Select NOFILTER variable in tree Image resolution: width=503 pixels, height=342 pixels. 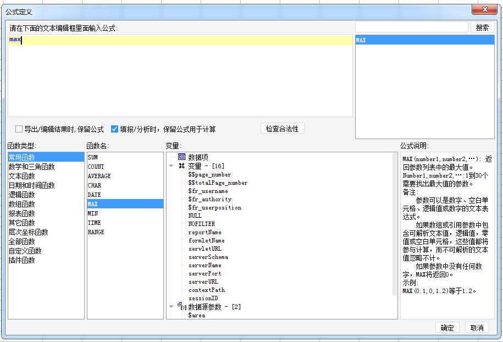point(201,224)
